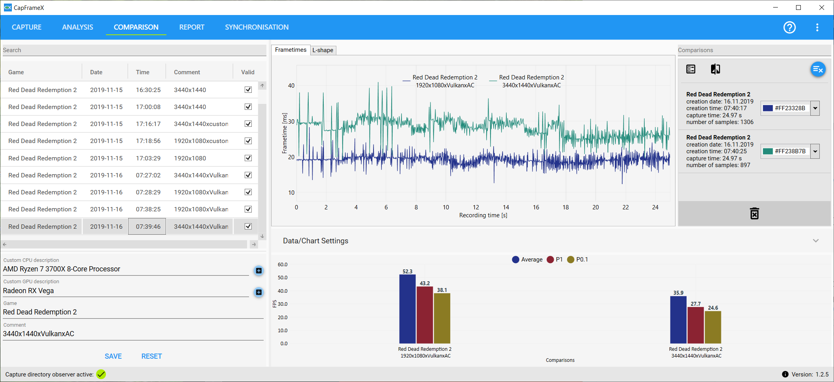Click the version info icon
This screenshot has height=382, width=834.
[785, 374]
